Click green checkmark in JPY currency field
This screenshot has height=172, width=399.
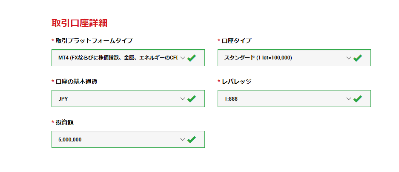pyautogui.click(x=192, y=99)
